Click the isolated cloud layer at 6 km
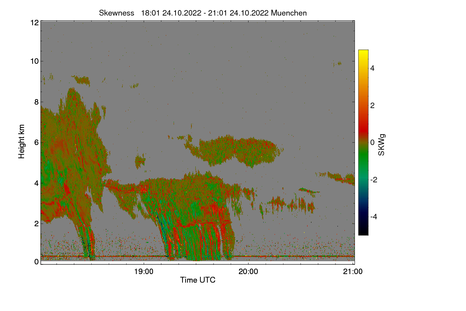466x311 pixels. point(233,151)
